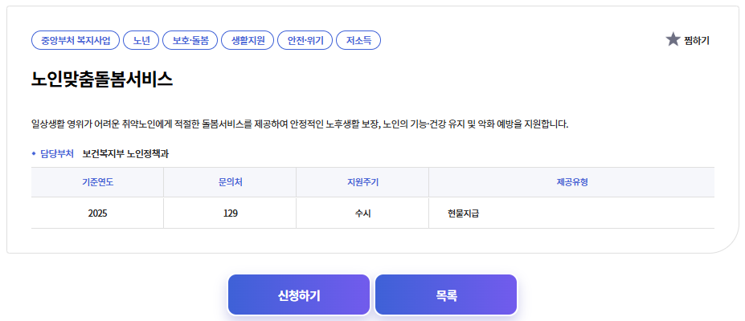Click the 제공유형 column header
745x321 pixels.
[x=571, y=182]
